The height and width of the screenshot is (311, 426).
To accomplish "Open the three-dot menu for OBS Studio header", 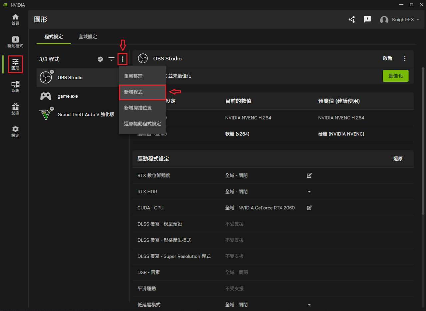I will pyautogui.click(x=405, y=58).
